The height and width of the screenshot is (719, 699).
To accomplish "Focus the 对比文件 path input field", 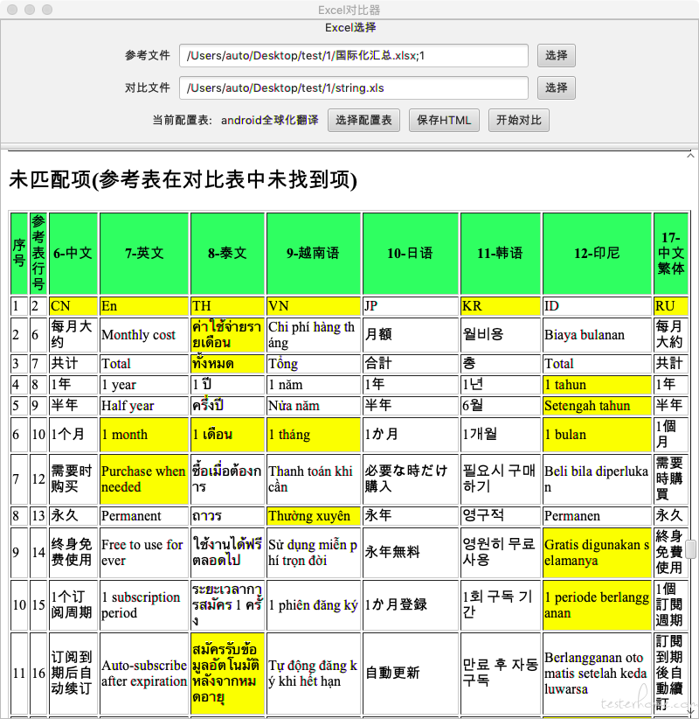I will tap(354, 87).
